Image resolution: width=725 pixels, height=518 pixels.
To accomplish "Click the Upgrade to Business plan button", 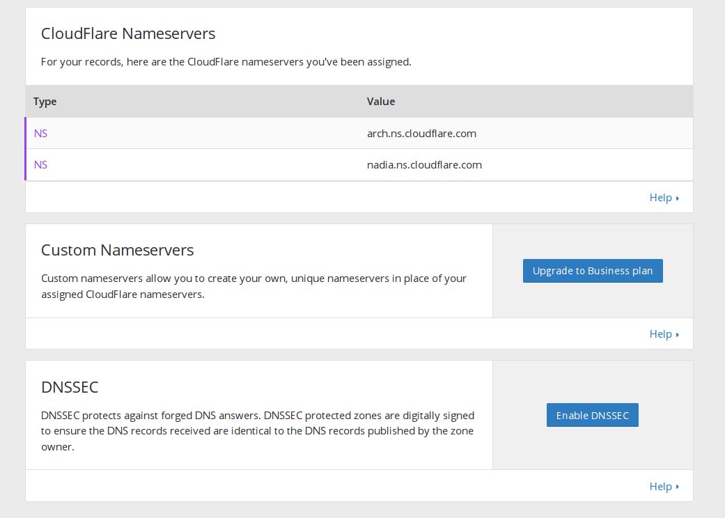I will 592,271.
